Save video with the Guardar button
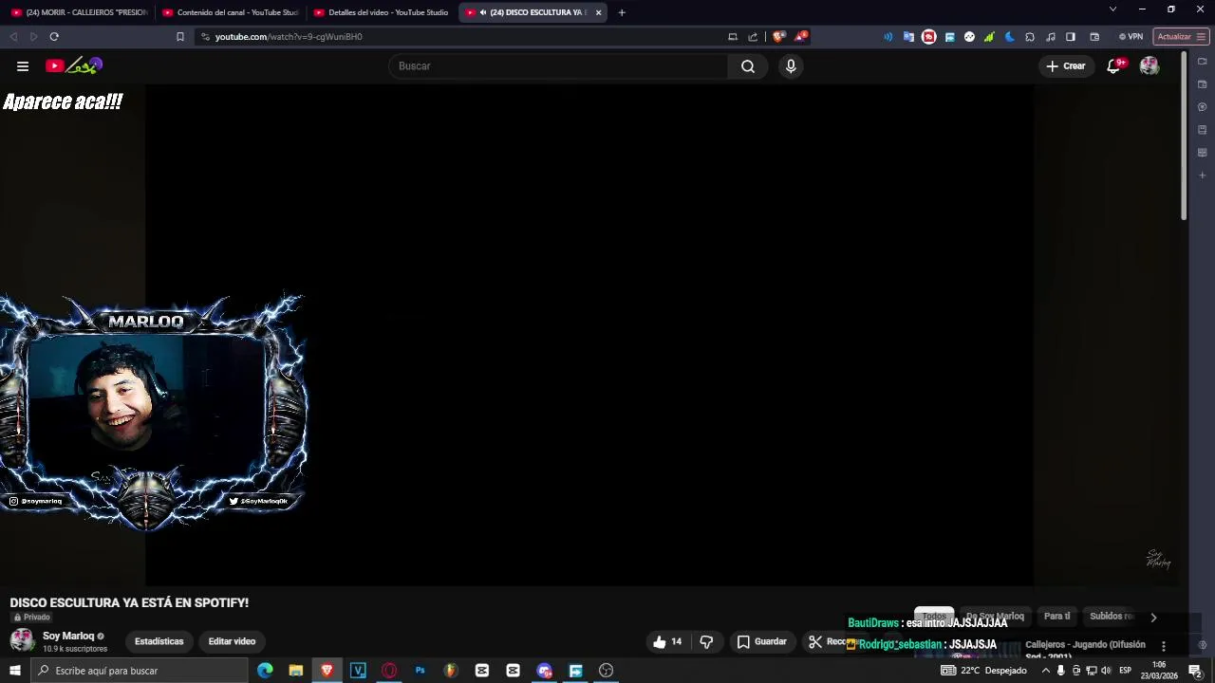1215x683 pixels. (x=762, y=642)
